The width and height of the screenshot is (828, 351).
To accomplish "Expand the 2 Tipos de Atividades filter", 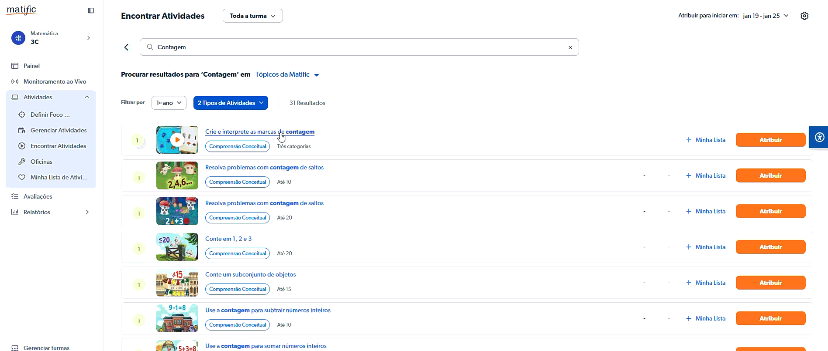I will 231,103.
